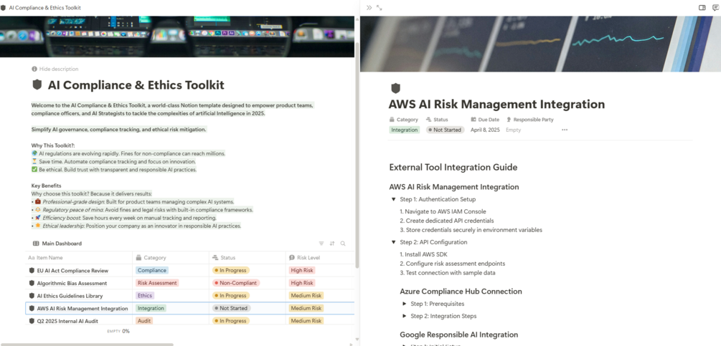The height and width of the screenshot is (346, 721).
Task: Click the External Tool Integration Guide heading
Action: pos(453,167)
